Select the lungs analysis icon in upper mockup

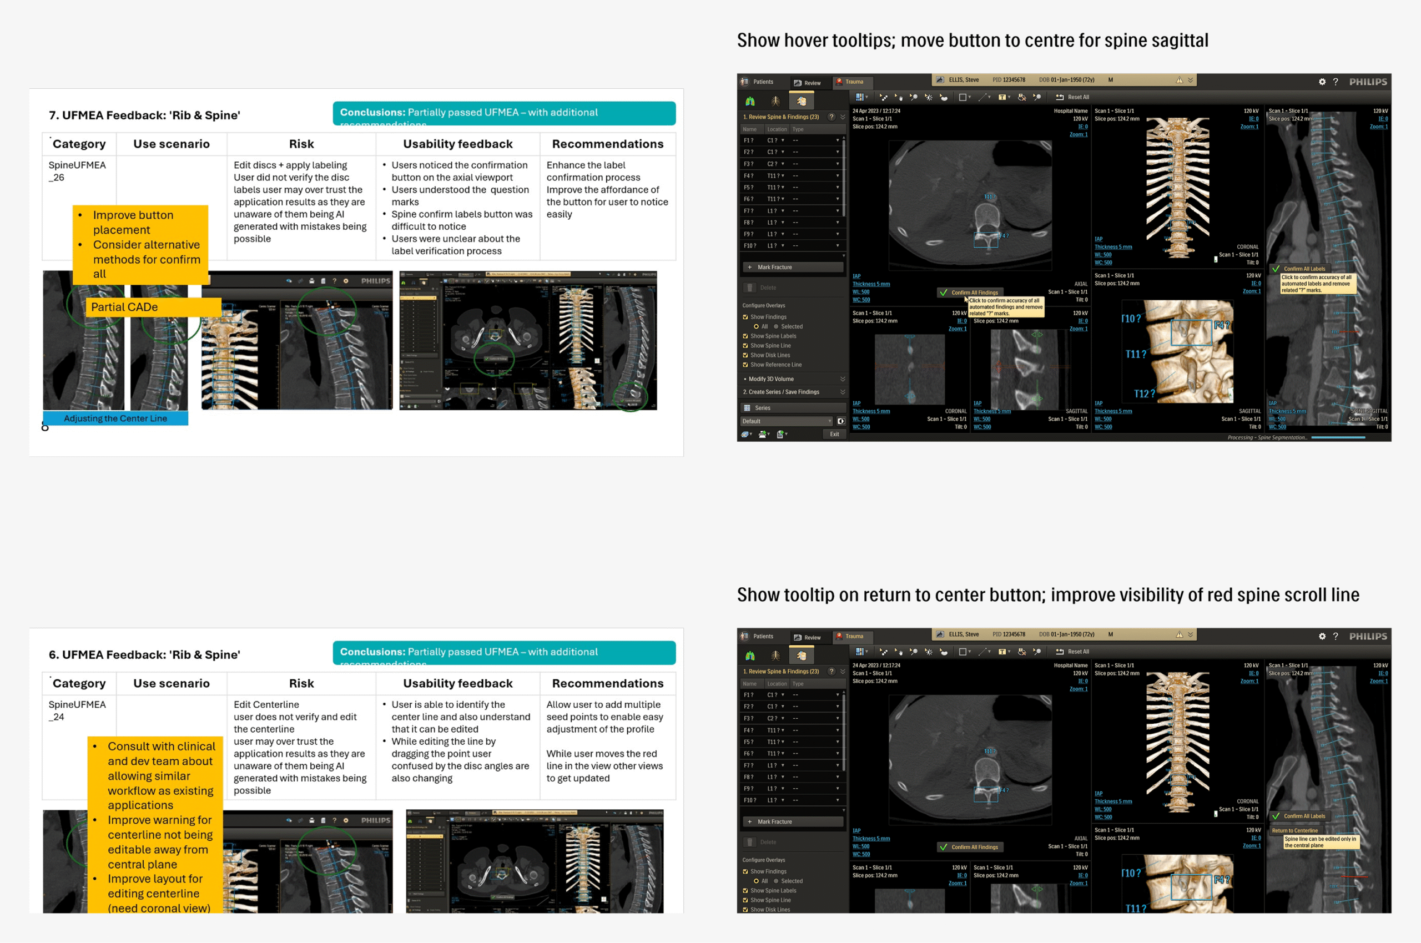(x=750, y=101)
